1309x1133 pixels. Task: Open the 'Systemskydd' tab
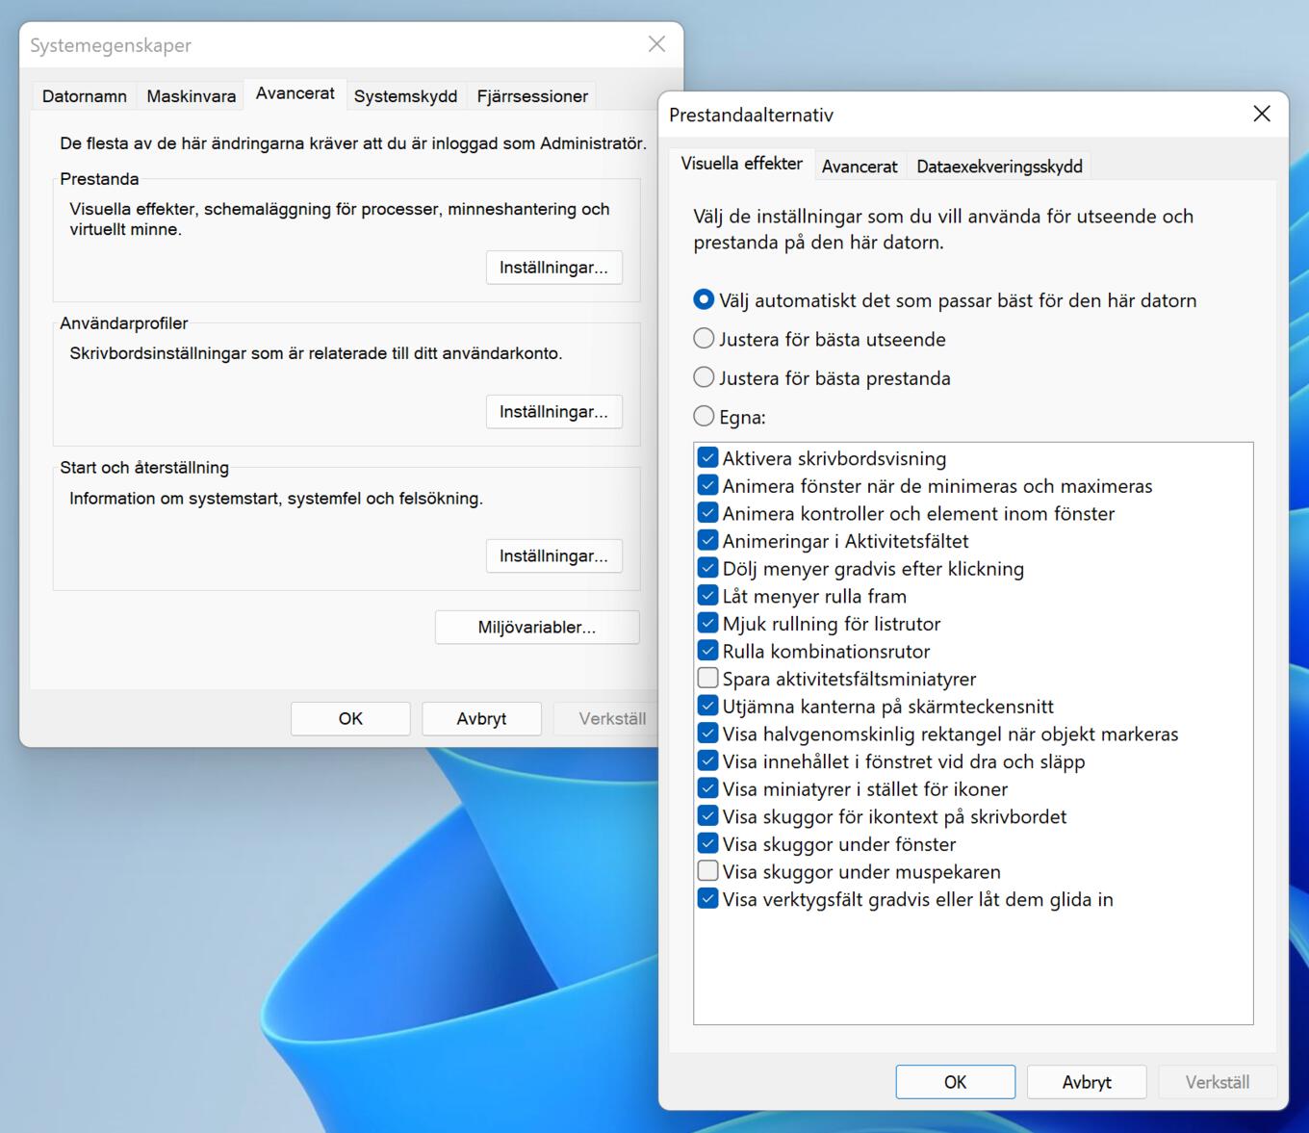(x=405, y=96)
